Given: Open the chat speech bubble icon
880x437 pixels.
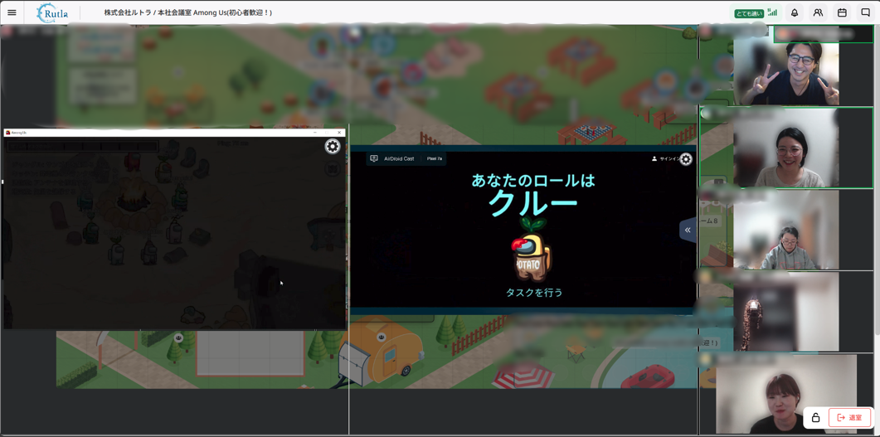Looking at the screenshot, I should click(865, 12).
